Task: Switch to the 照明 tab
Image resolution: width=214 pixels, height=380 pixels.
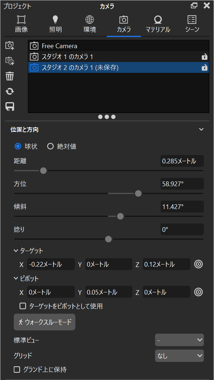Action: pyautogui.click(x=56, y=25)
